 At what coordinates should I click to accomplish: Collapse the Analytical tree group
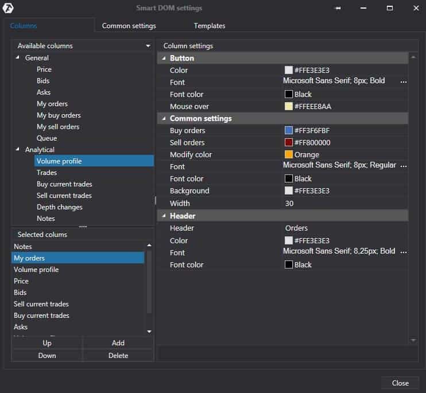pyautogui.click(x=18, y=150)
